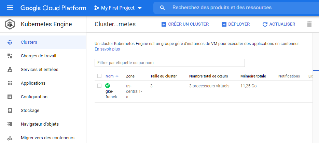Viewport: 319px width, 143px height.
Task: Click the ACTUALISER refresh button
Action: tap(279, 24)
